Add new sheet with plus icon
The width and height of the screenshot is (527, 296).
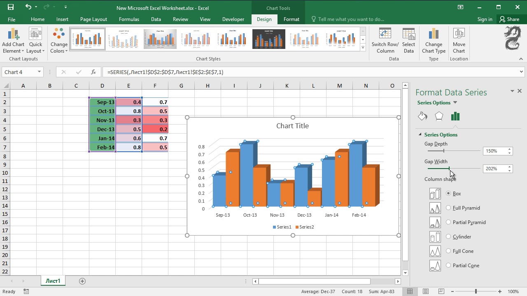[x=82, y=281]
